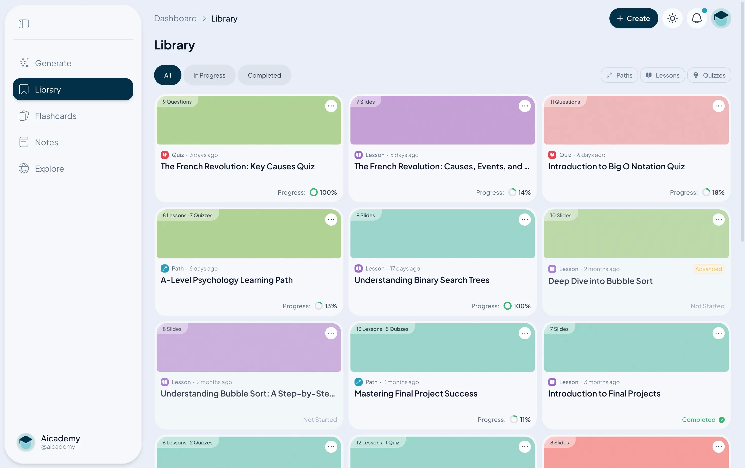Click the Lesson icon on Binary Search Trees card
This screenshot has width=745, height=468.
358,268
